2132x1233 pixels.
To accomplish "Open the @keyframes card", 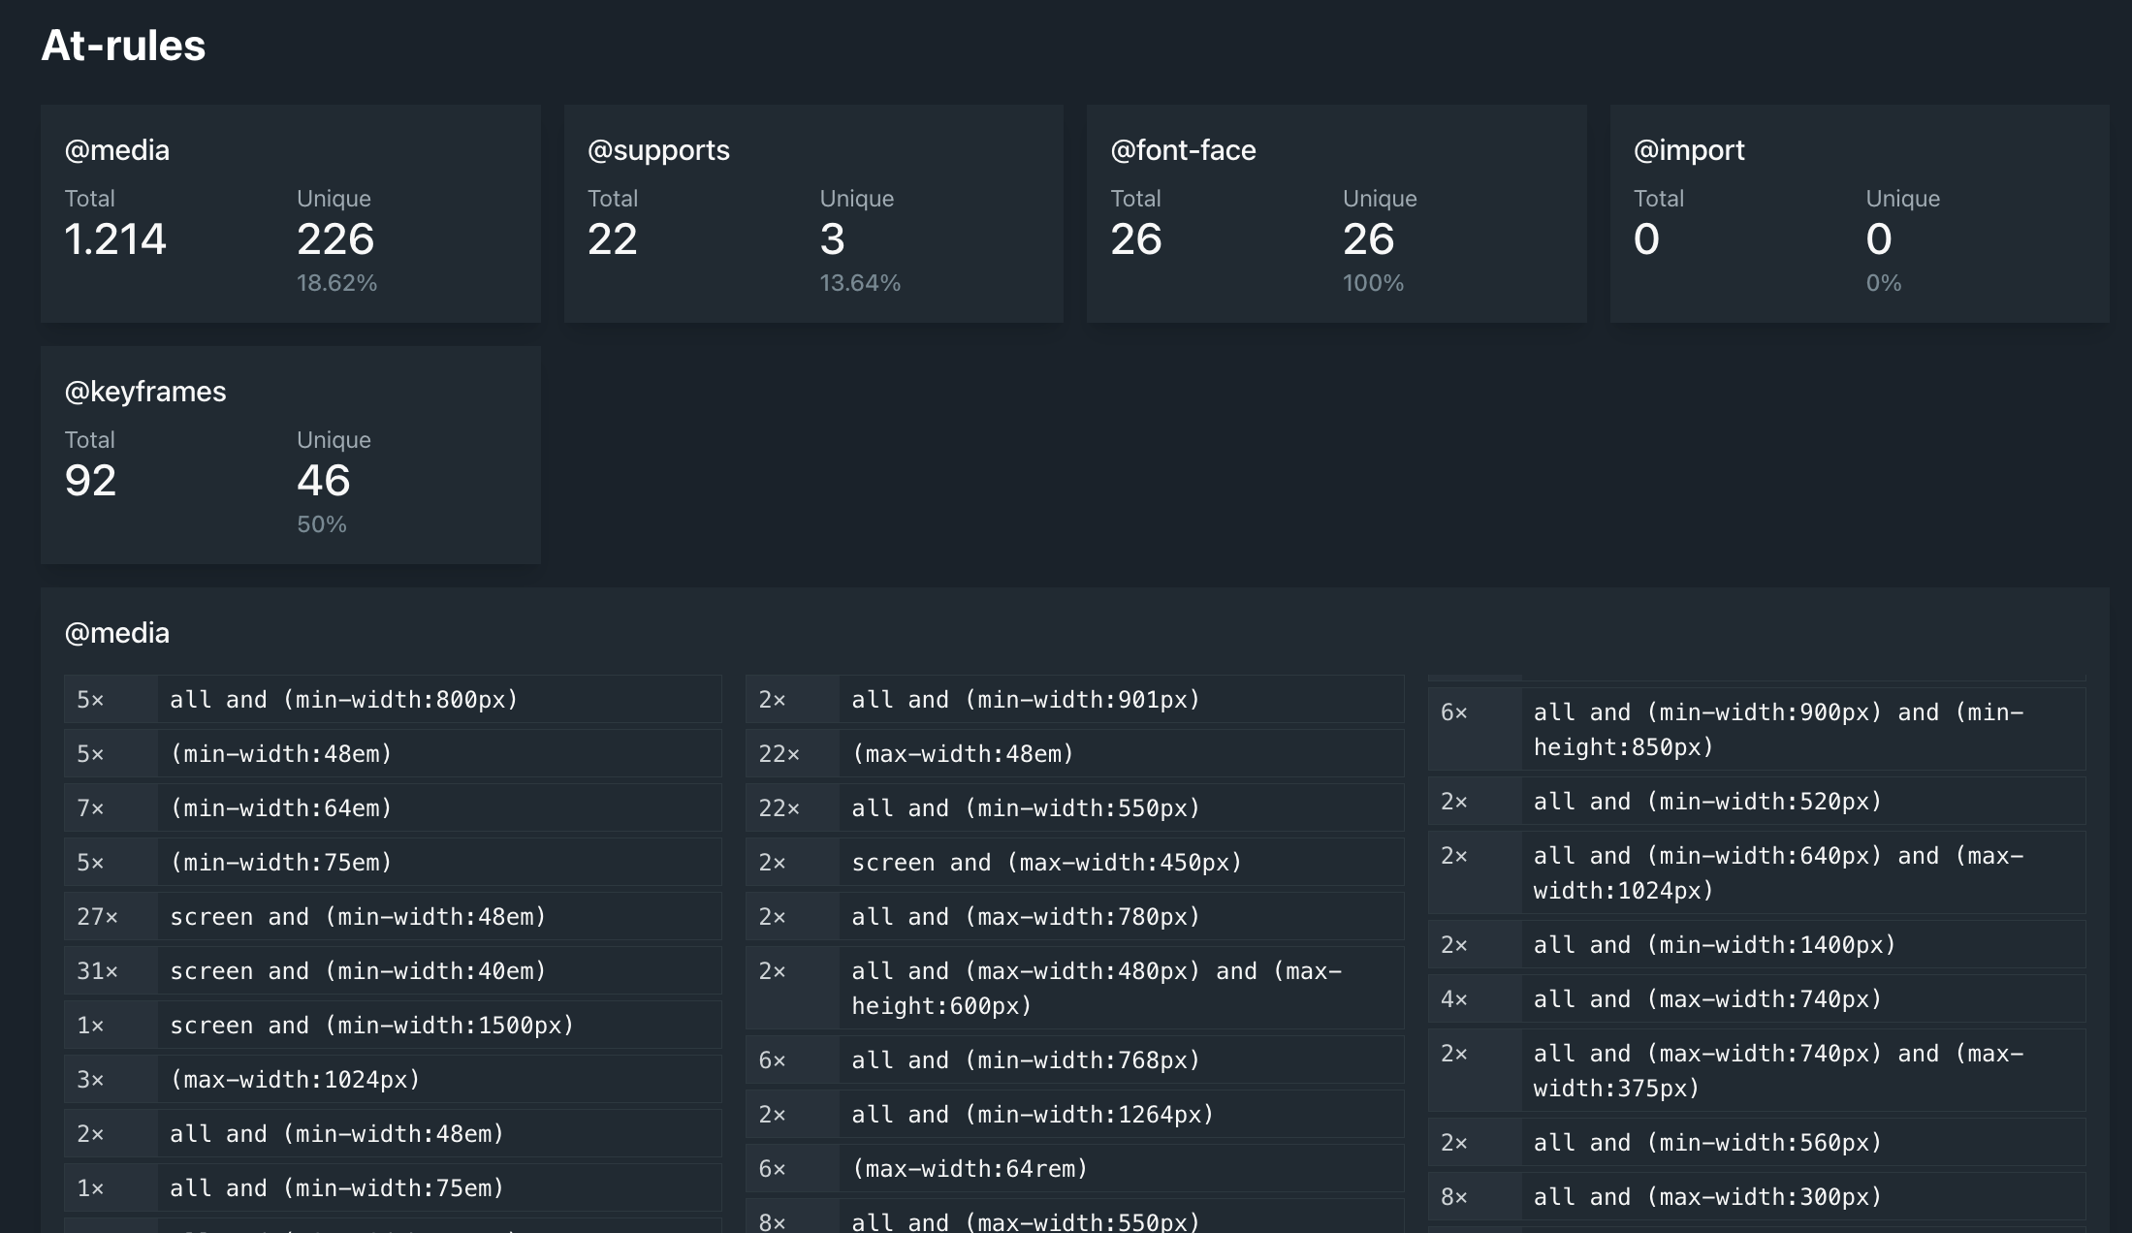I will (x=291, y=456).
